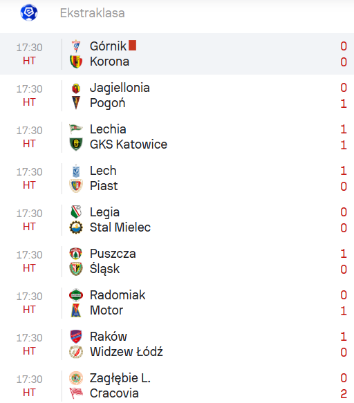This screenshot has height=403, width=354.
Task: Click the red card next to Górnik
Action: [x=132, y=45]
